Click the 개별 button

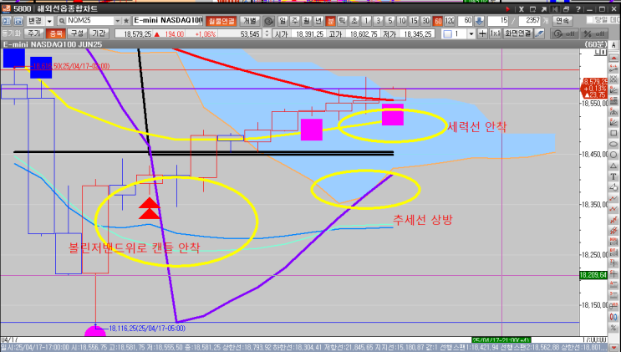pos(250,21)
